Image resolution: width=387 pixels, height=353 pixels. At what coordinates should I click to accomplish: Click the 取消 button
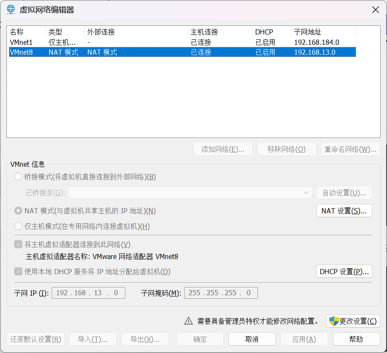click(252, 339)
